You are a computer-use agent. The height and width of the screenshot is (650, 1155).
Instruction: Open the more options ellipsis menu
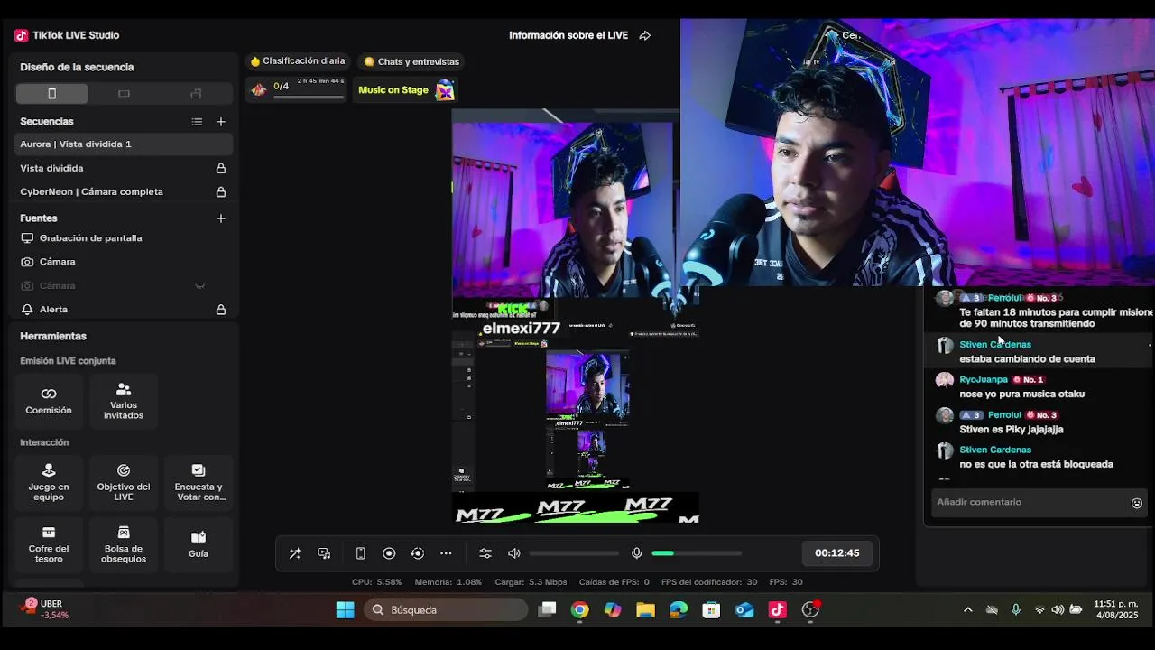446,553
